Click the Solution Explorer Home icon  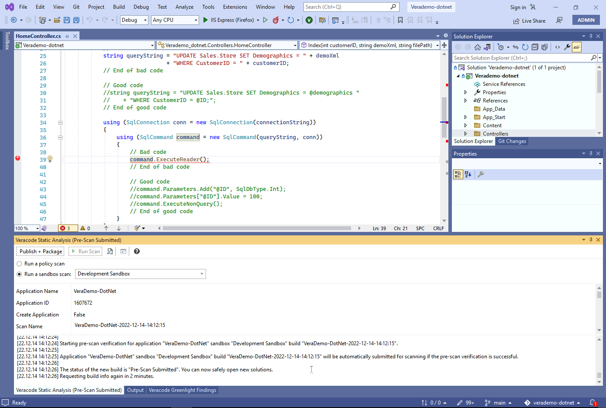478,47
